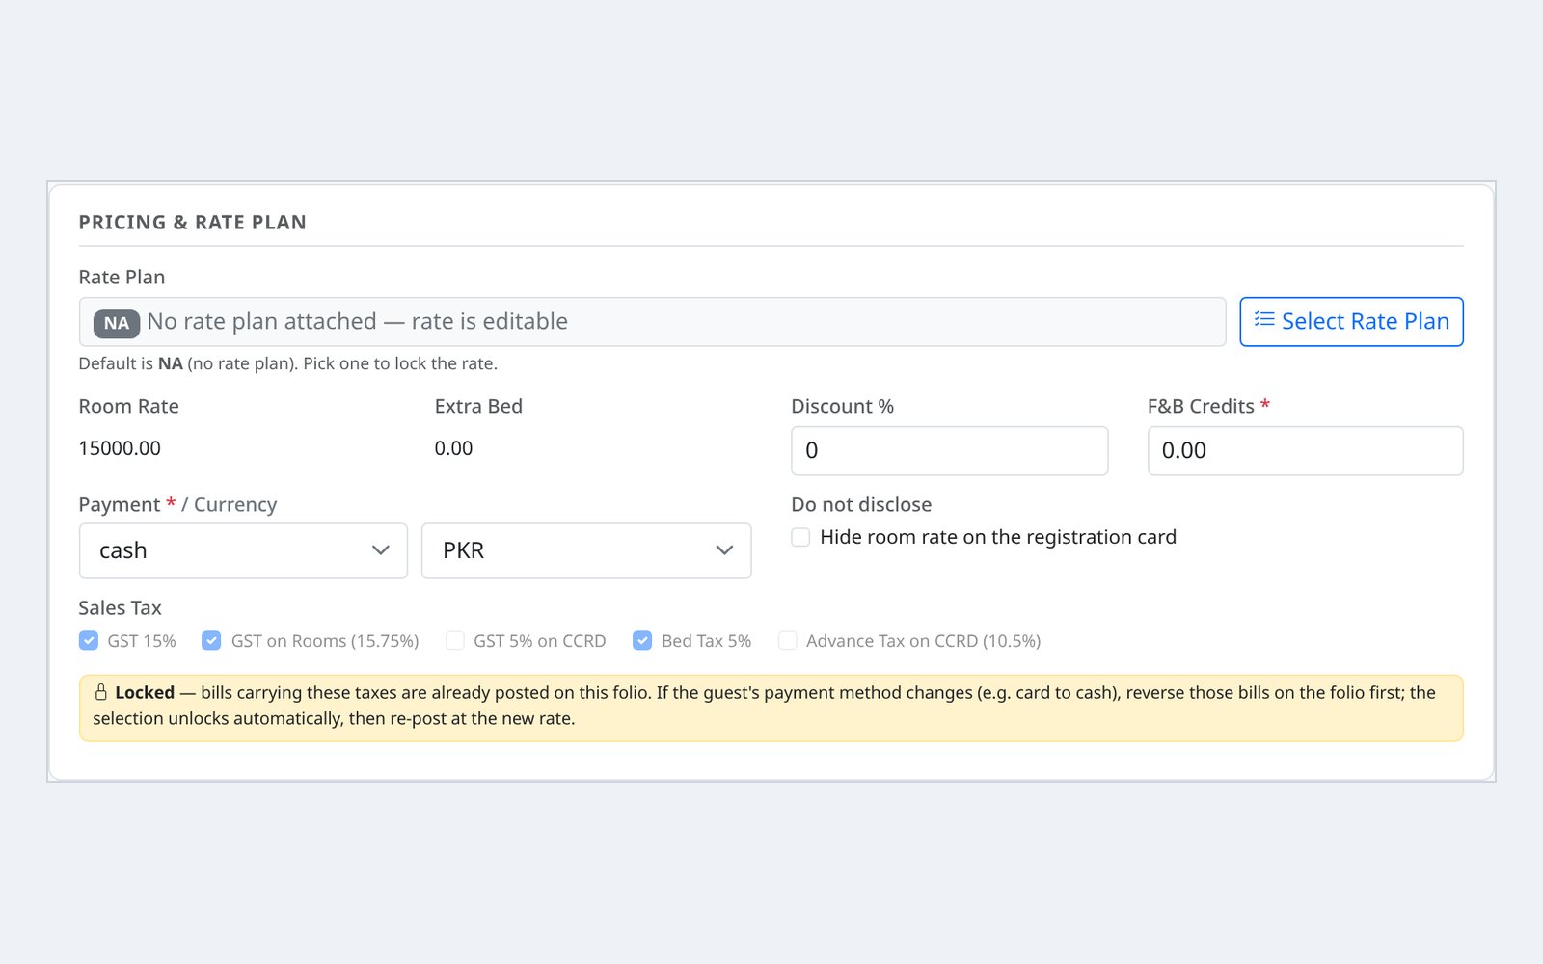The height and width of the screenshot is (964, 1543).
Task: Check Advance Tax on CCRD (10.5%)
Action: click(788, 641)
